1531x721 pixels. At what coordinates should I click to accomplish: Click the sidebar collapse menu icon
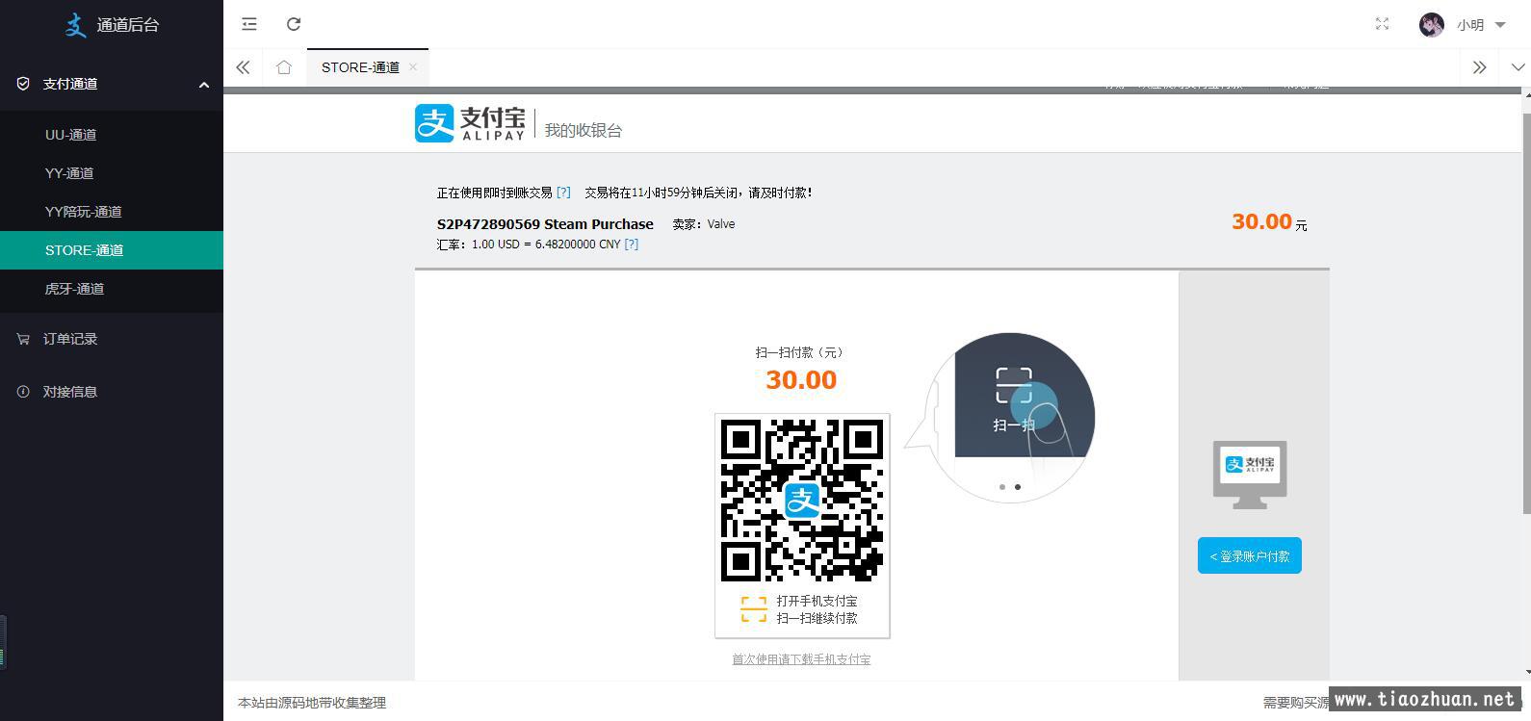pos(249,24)
